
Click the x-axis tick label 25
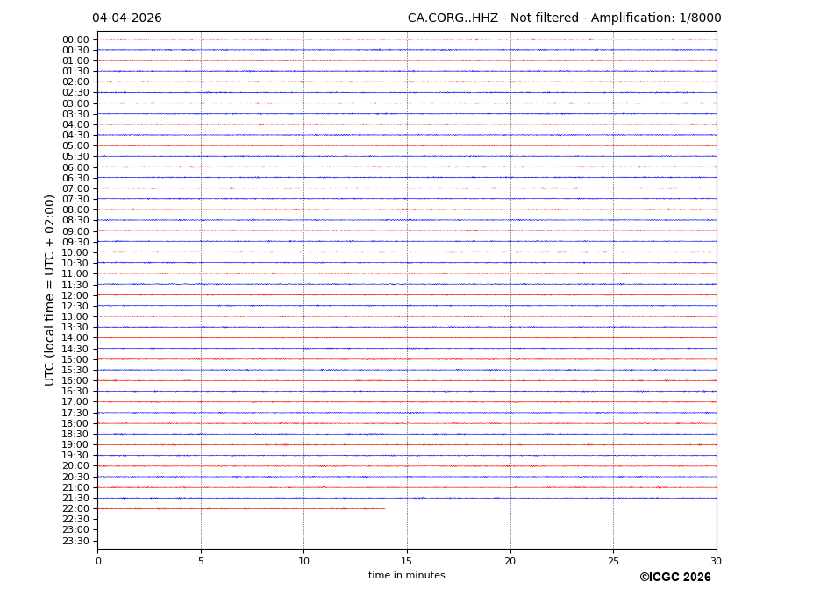pyautogui.click(x=613, y=561)
